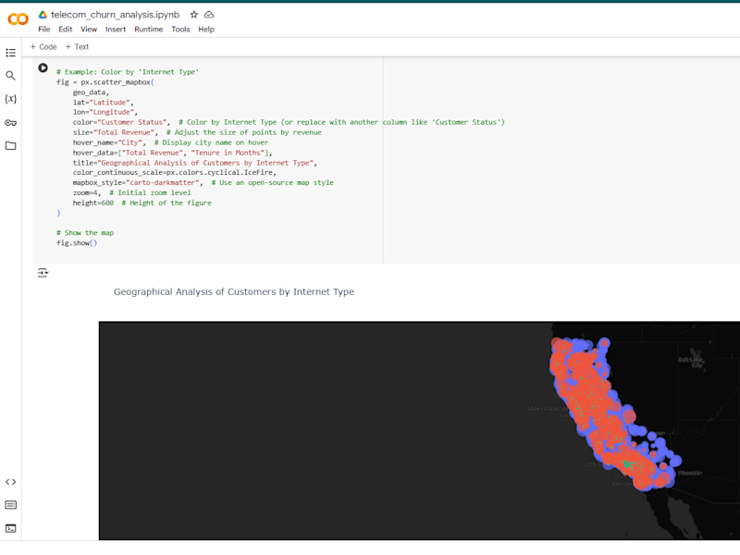Run the scatter_mapbox code cell
Image resolution: width=740 pixels, height=555 pixels.
43,68
